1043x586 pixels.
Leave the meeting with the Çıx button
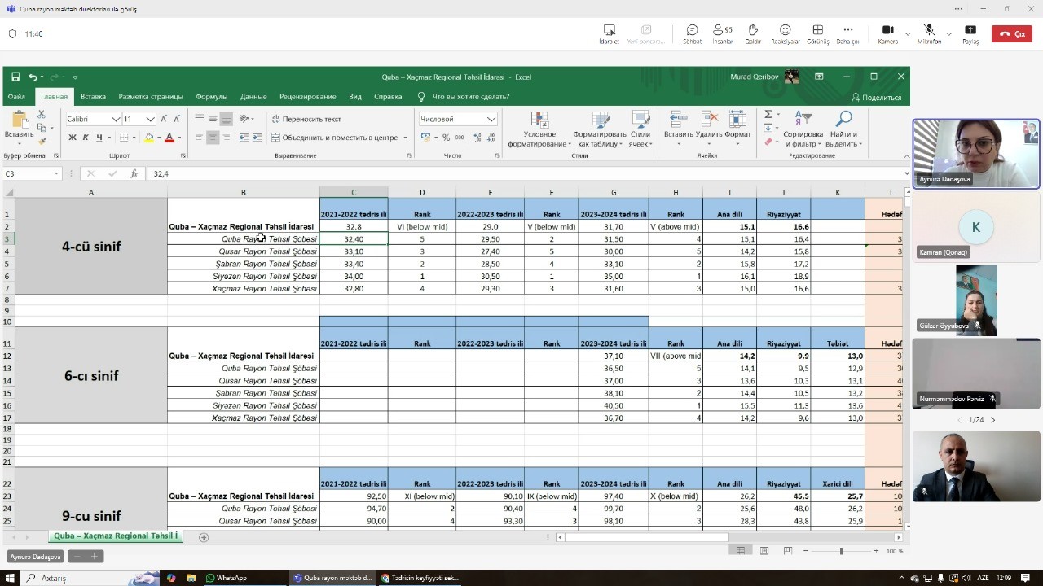[1012, 33]
